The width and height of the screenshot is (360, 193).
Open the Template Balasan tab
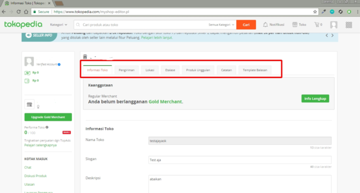click(x=255, y=70)
